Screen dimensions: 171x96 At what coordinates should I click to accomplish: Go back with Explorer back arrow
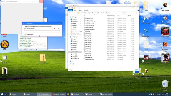pos(69,13)
